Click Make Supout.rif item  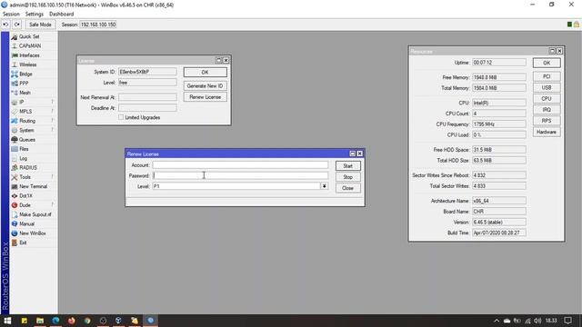pyautogui.click(x=35, y=214)
